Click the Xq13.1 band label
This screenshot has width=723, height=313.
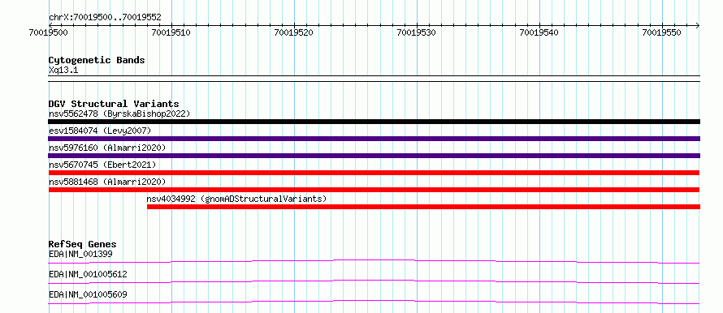[x=63, y=70]
